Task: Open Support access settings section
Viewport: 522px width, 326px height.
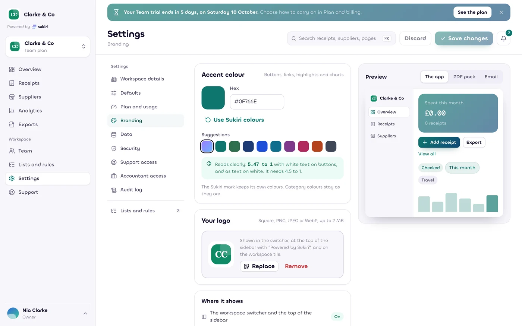Action: [x=146, y=162]
